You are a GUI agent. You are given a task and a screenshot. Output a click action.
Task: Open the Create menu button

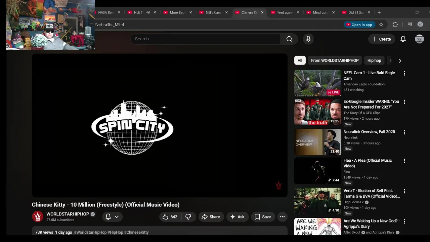[381, 39]
